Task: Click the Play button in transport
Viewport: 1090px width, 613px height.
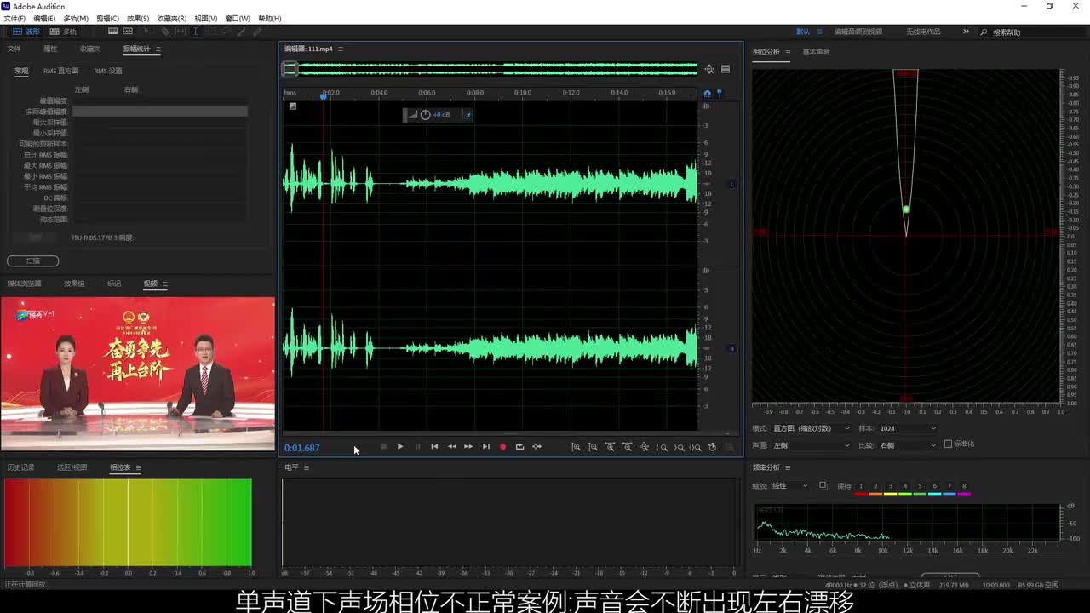Action: 400,447
